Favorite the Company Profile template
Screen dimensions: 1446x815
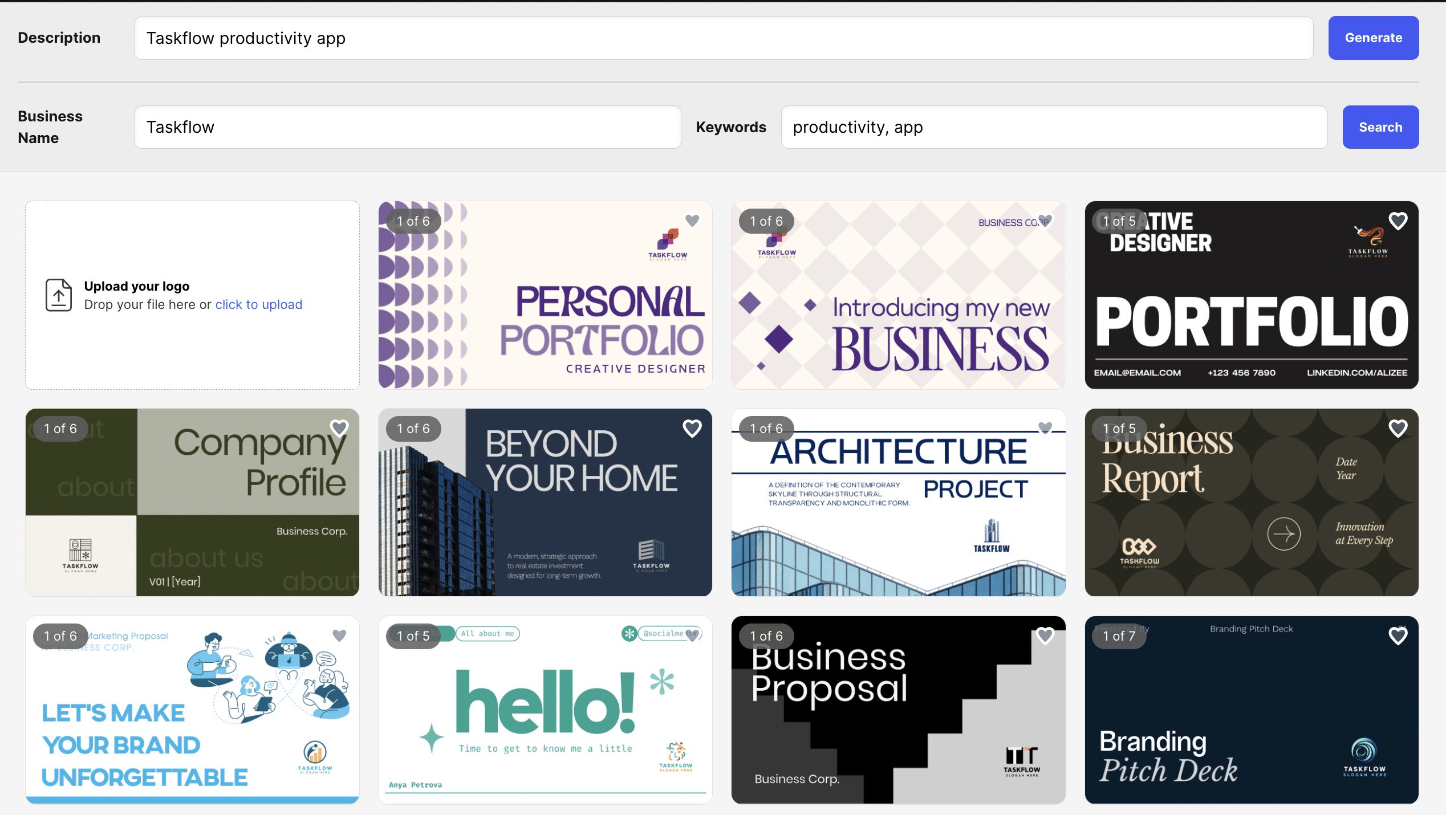click(340, 427)
